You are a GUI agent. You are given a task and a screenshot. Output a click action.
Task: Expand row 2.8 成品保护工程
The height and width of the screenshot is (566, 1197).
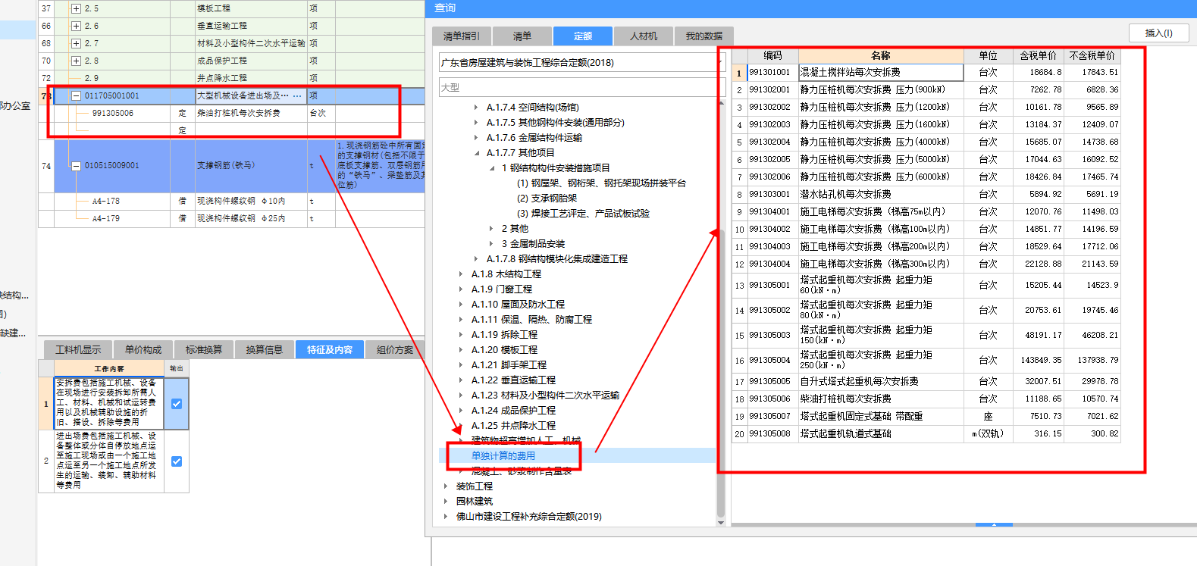click(x=76, y=61)
